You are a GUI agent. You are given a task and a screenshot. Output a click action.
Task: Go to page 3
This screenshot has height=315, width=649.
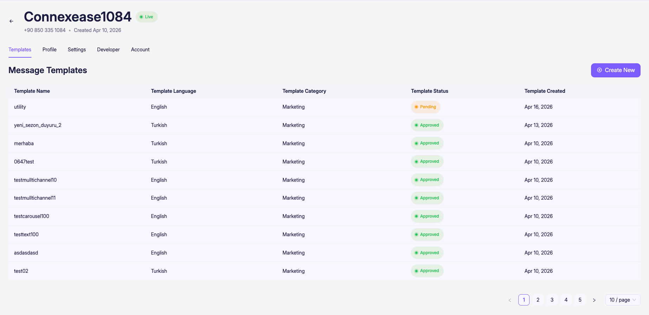point(552,300)
